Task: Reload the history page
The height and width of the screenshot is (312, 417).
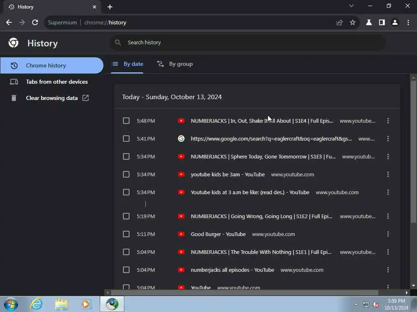Action: [35, 23]
